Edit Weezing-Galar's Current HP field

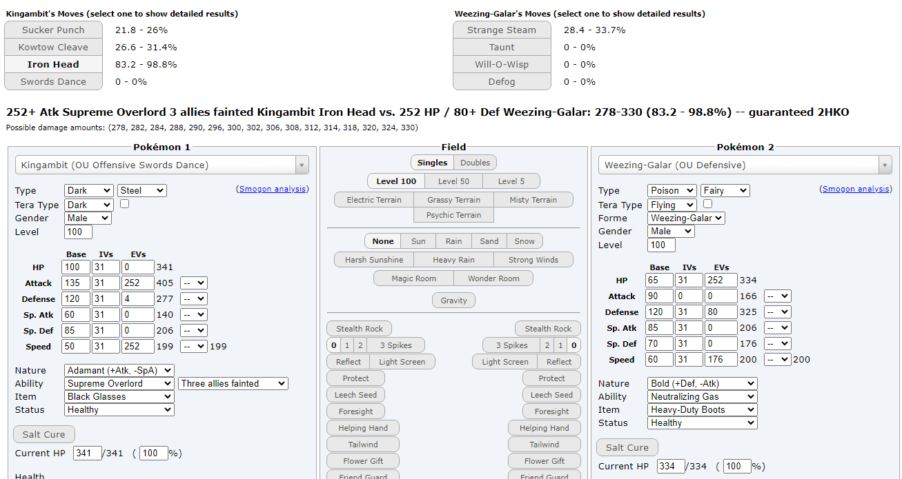[670, 467]
